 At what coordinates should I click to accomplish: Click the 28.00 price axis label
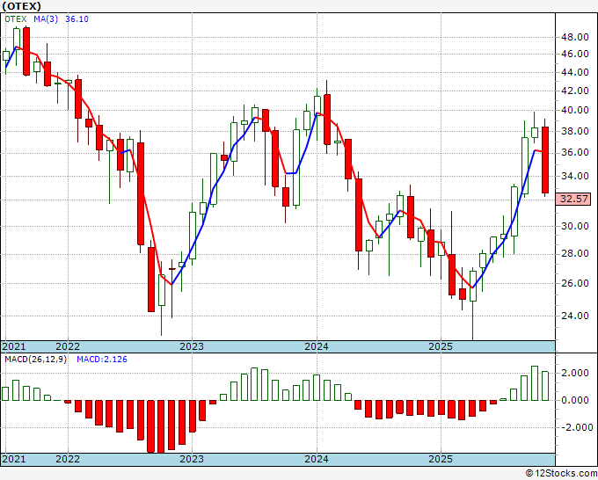(575, 254)
